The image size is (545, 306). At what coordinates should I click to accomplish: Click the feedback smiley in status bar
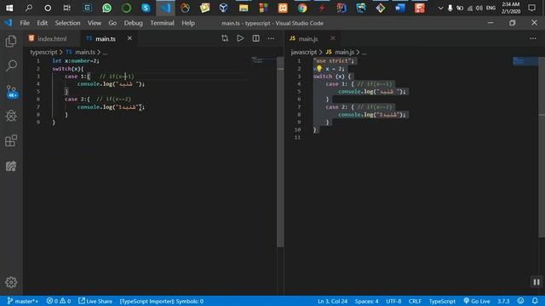tap(520, 301)
